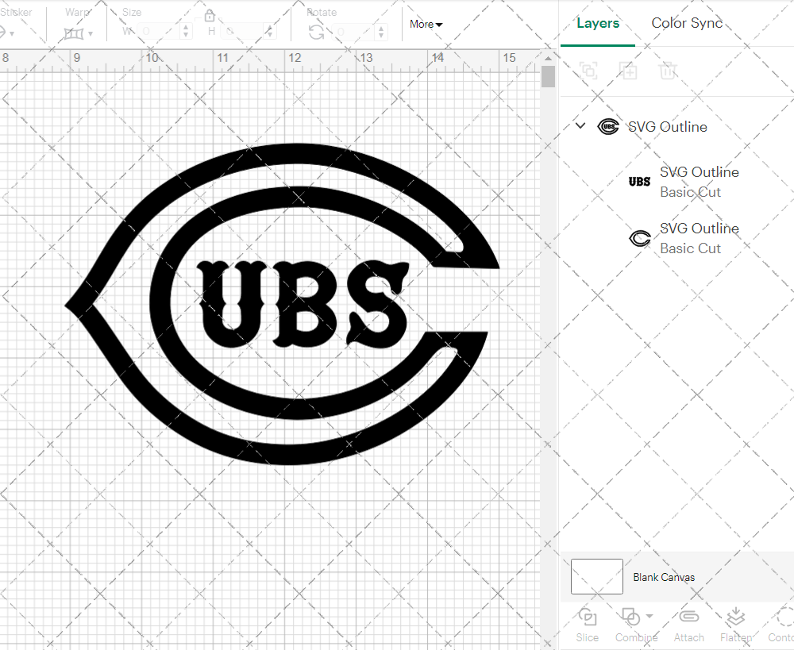Screen dimensions: 794x650
Task: Click the Delete layer trash icon
Action: [668, 71]
